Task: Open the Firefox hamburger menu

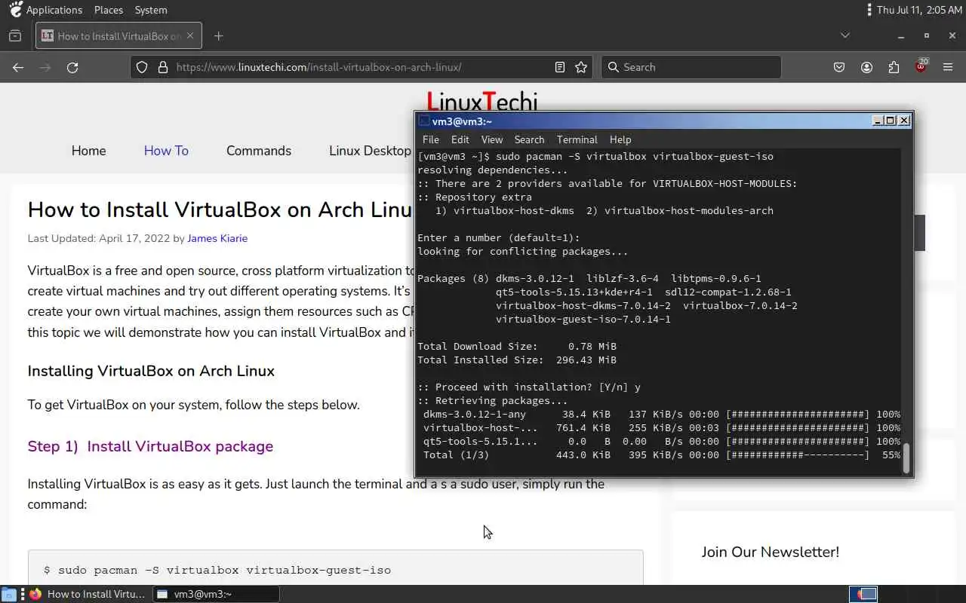Action: click(948, 67)
